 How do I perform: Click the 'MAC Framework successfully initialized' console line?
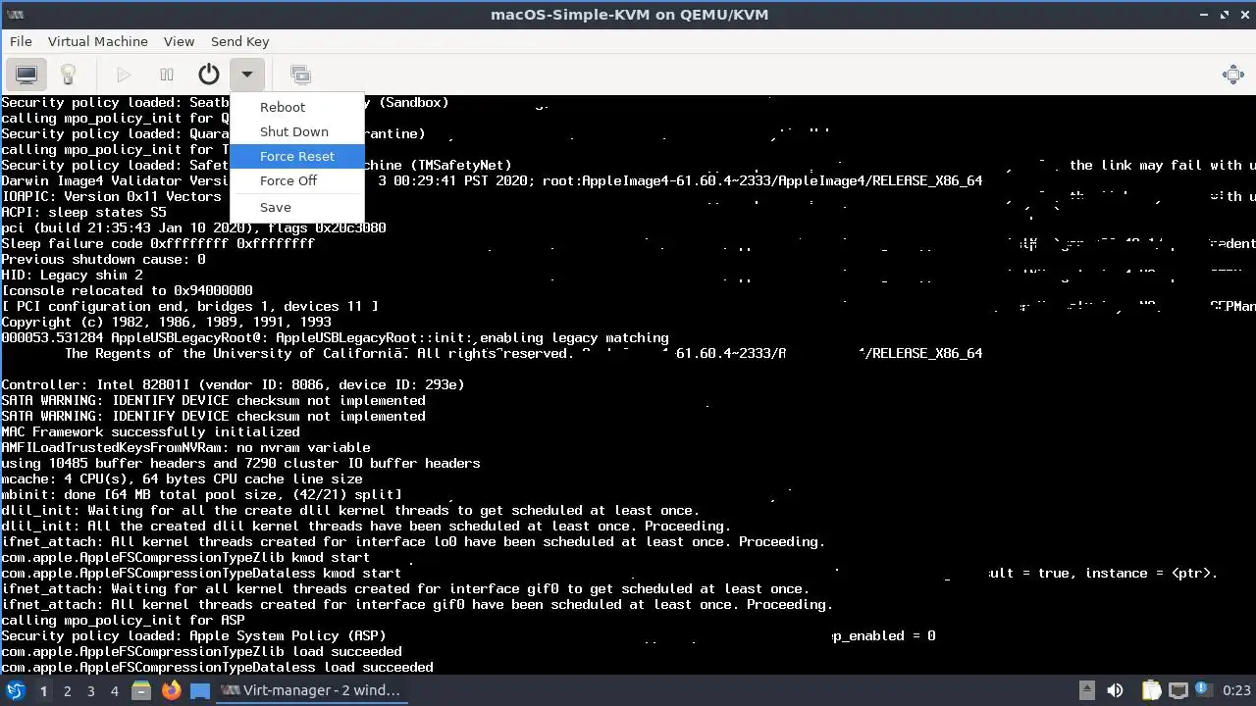(x=151, y=431)
